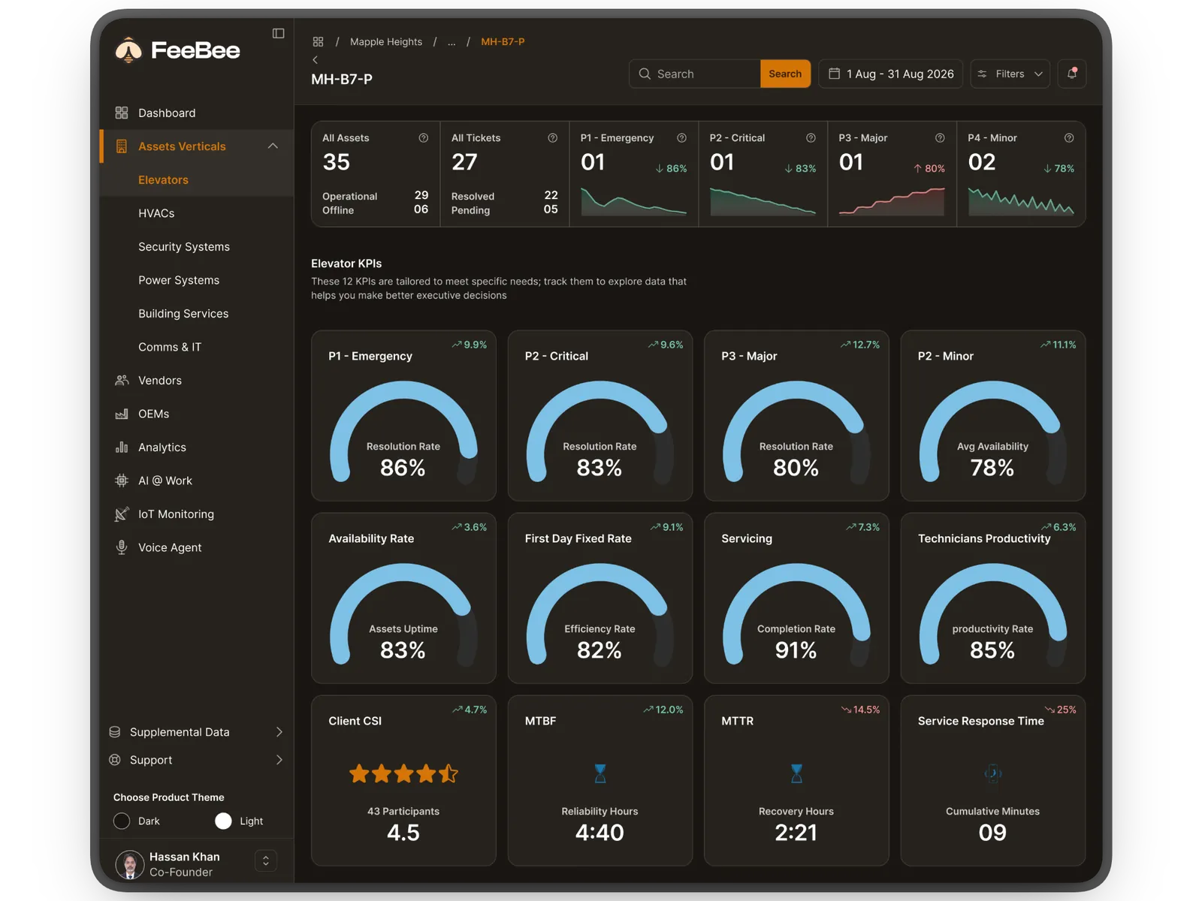Click the P3 - Major trend sparkline chart
Viewport: 1202px width, 901px height.
pyautogui.click(x=892, y=202)
